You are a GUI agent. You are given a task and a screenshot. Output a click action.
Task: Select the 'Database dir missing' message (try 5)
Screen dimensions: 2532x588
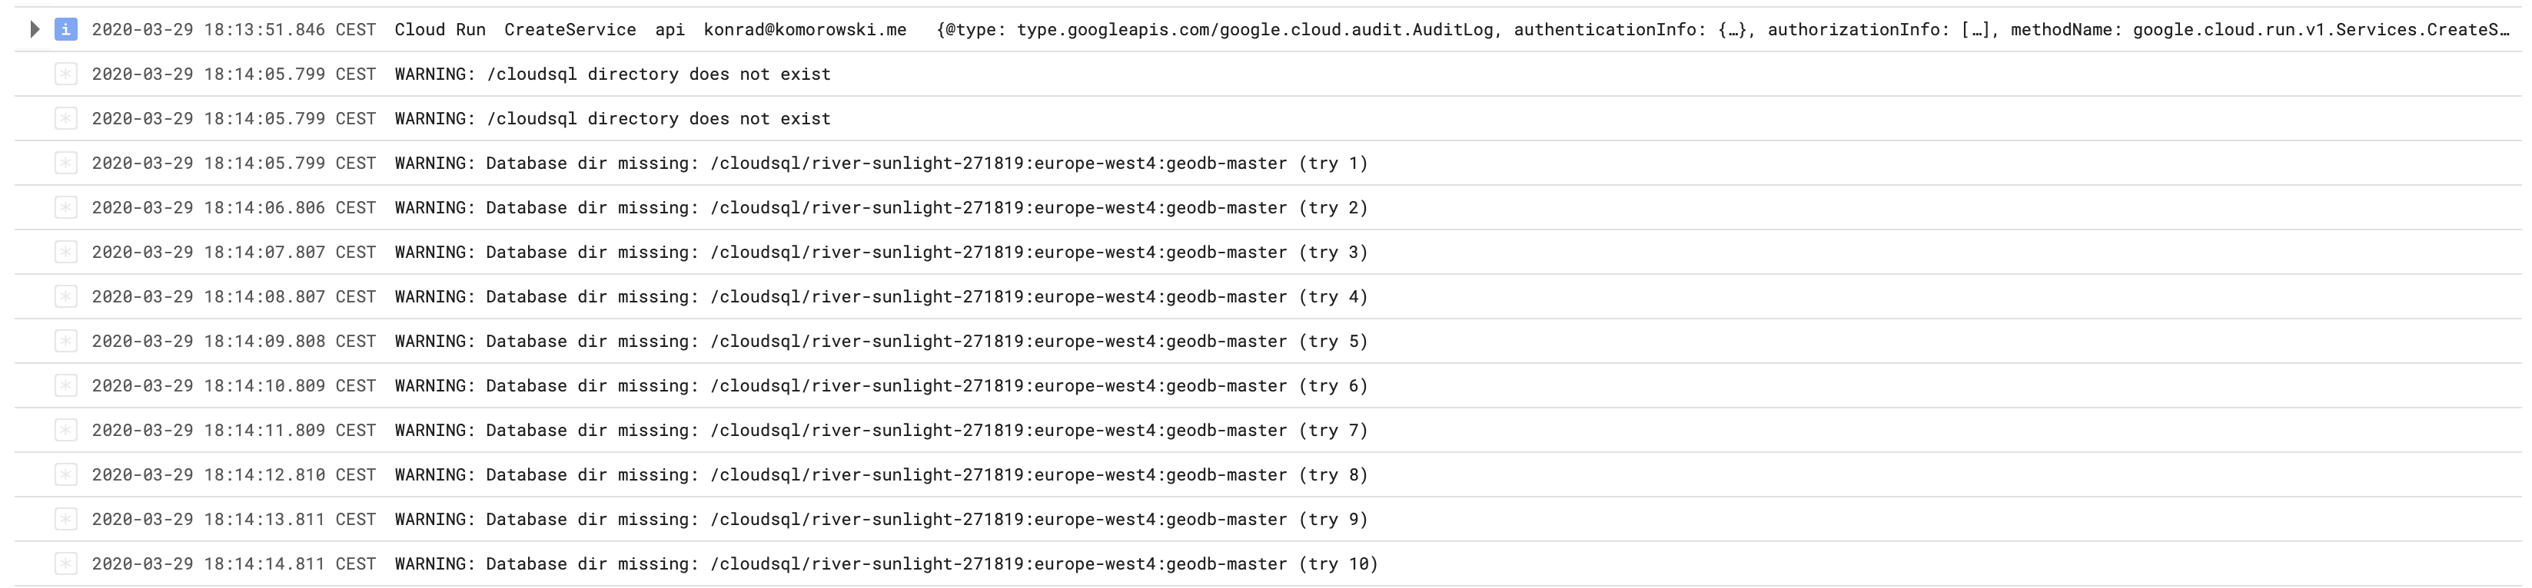coord(882,341)
